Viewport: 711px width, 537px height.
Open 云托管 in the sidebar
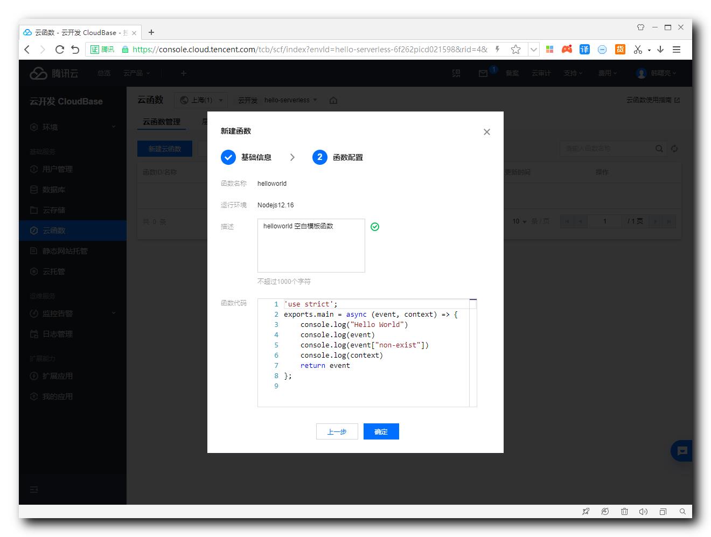click(73, 271)
